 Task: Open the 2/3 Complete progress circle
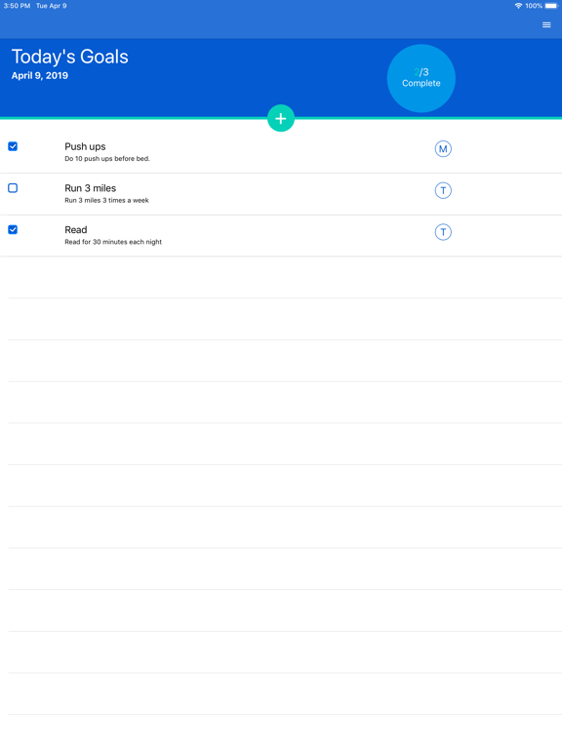[x=421, y=78]
